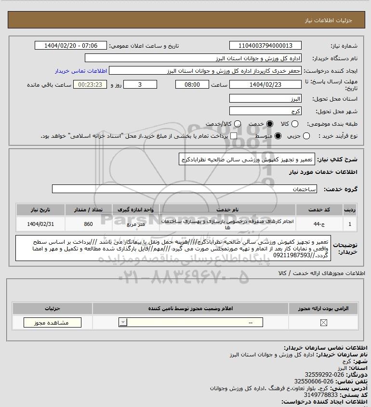Click اطلاعات مجوزهای ارائه خدمت / کالا heading
This screenshot has height=407, width=371.
click(x=321, y=273)
